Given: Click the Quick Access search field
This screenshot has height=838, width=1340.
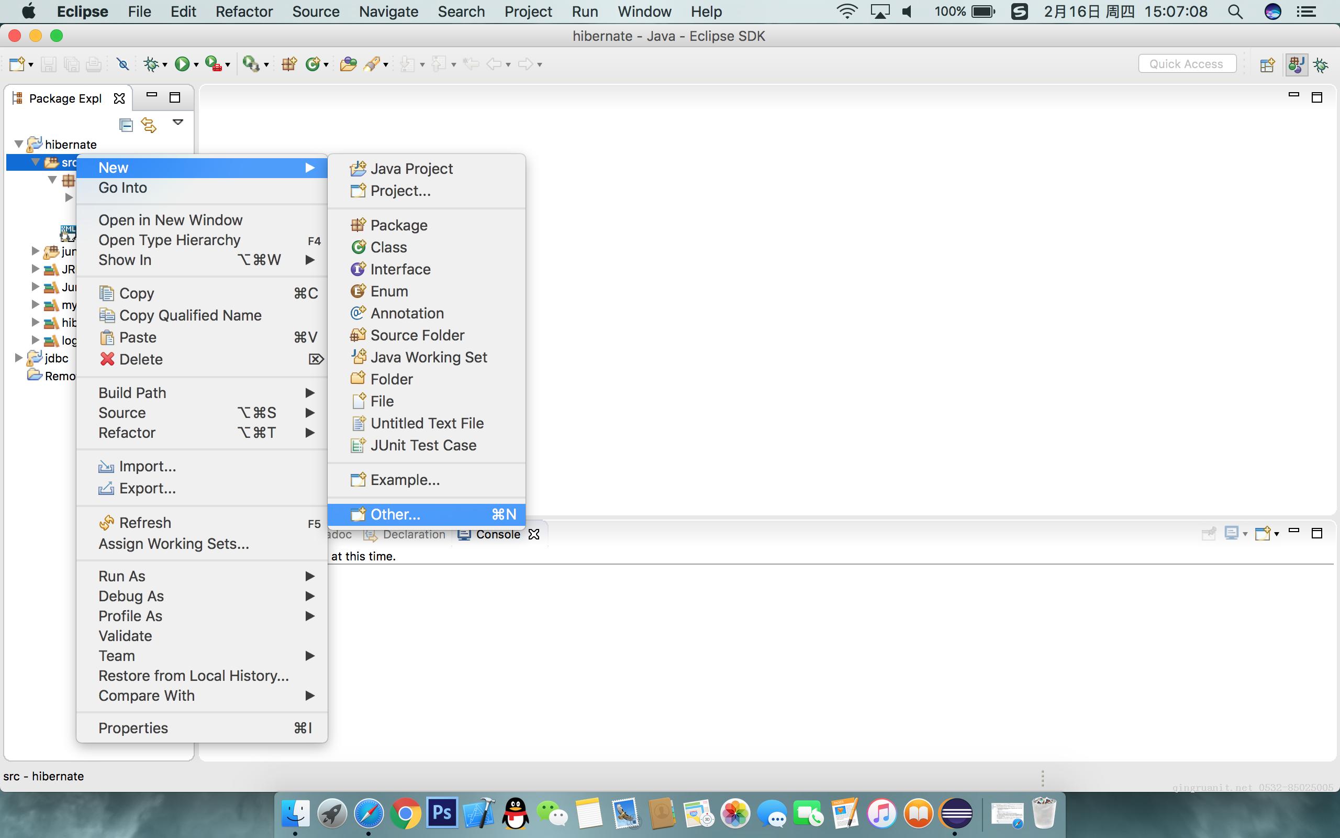Looking at the screenshot, I should pos(1187,64).
